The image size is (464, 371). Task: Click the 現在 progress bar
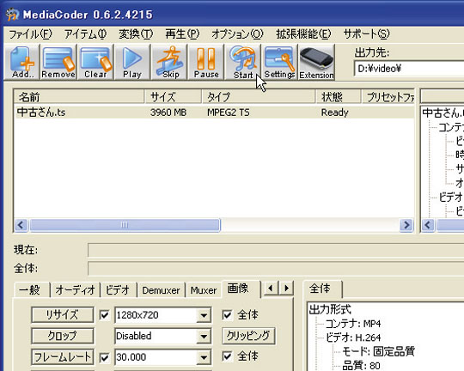click(x=276, y=250)
